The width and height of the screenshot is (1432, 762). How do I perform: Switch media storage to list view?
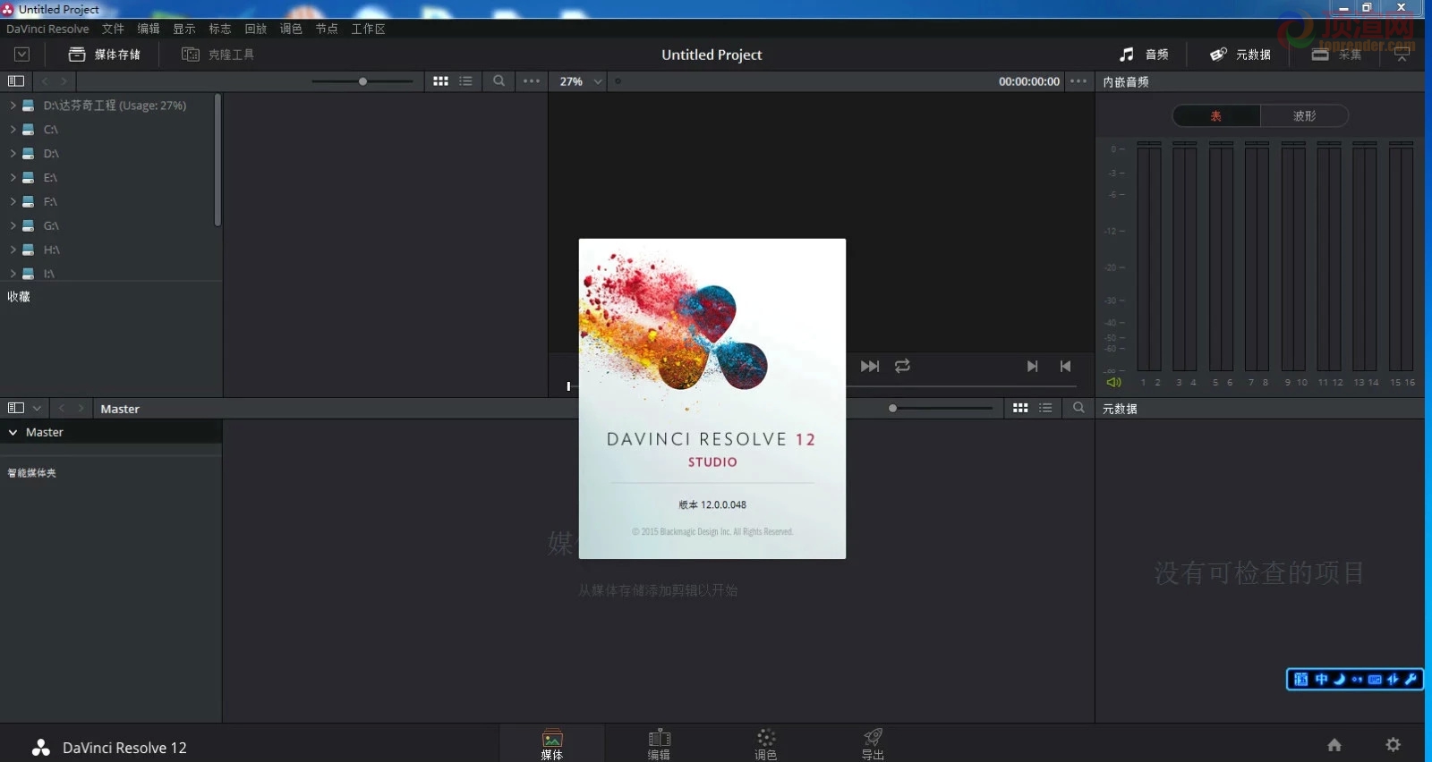(465, 80)
